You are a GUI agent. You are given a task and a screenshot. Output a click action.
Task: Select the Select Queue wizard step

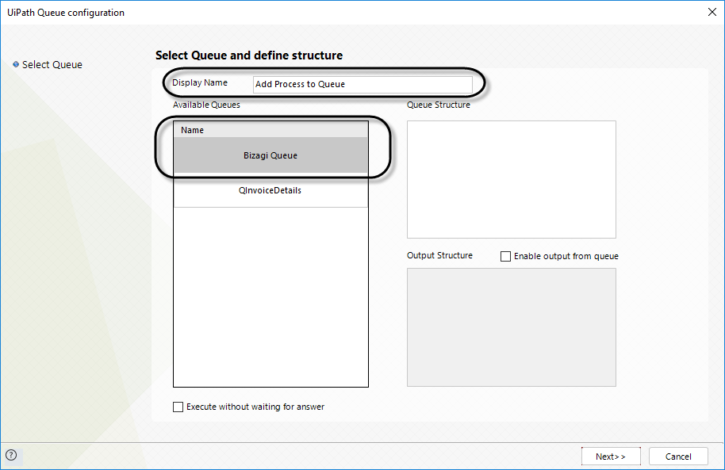coord(48,65)
